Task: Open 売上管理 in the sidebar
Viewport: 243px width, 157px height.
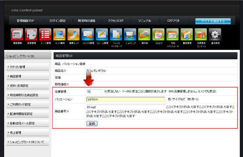Action: pos(28,132)
